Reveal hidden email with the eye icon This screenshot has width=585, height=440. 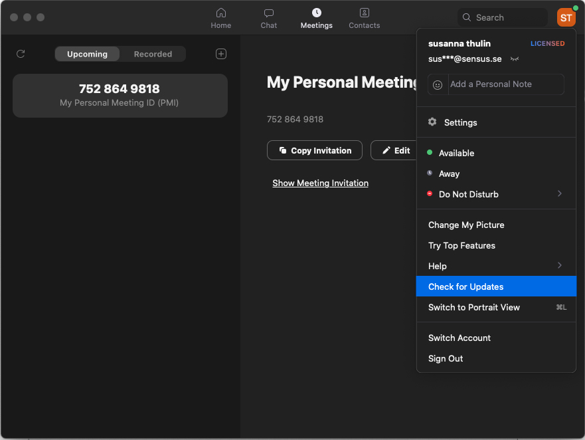tap(515, 59)
